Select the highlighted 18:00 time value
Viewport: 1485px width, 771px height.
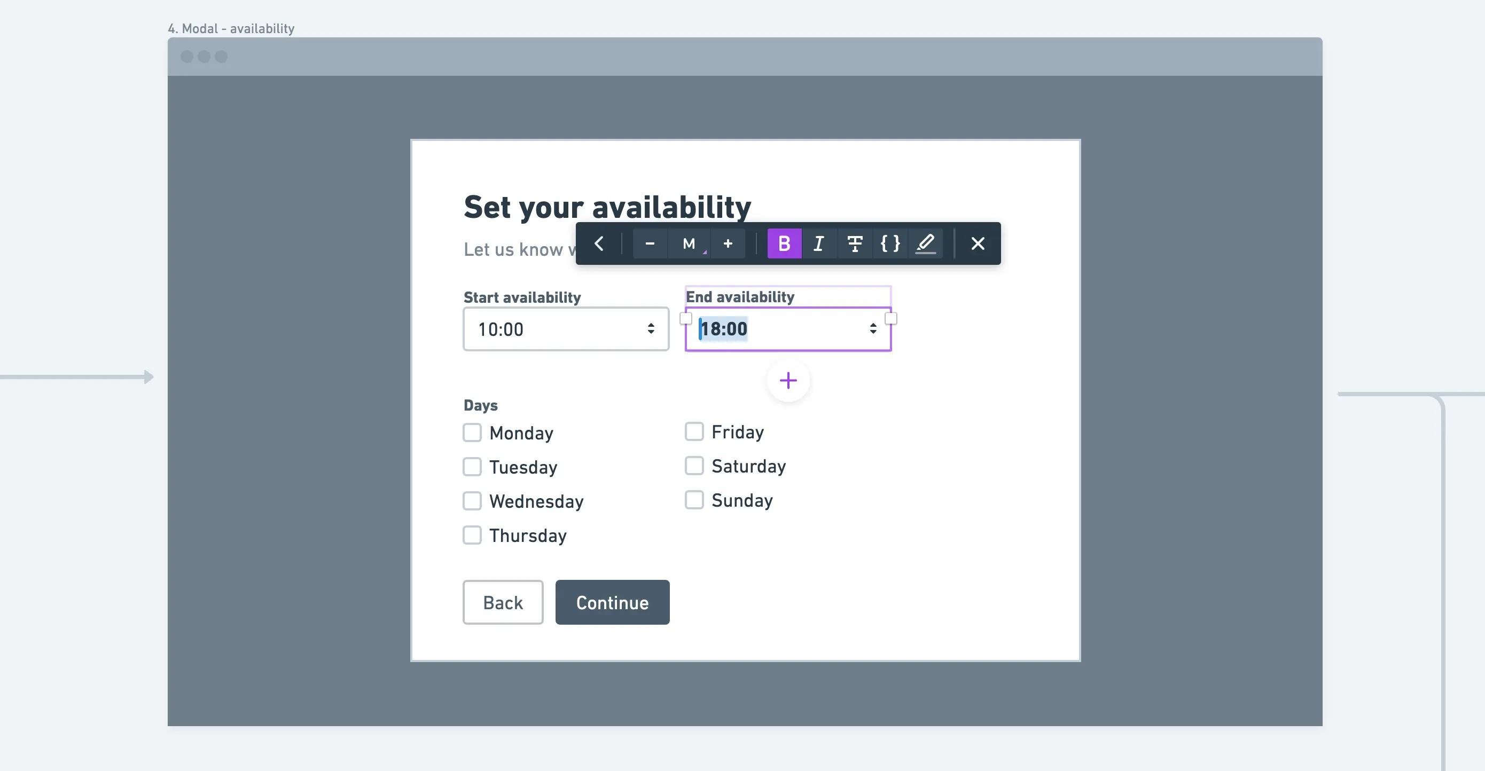point(722,328)
